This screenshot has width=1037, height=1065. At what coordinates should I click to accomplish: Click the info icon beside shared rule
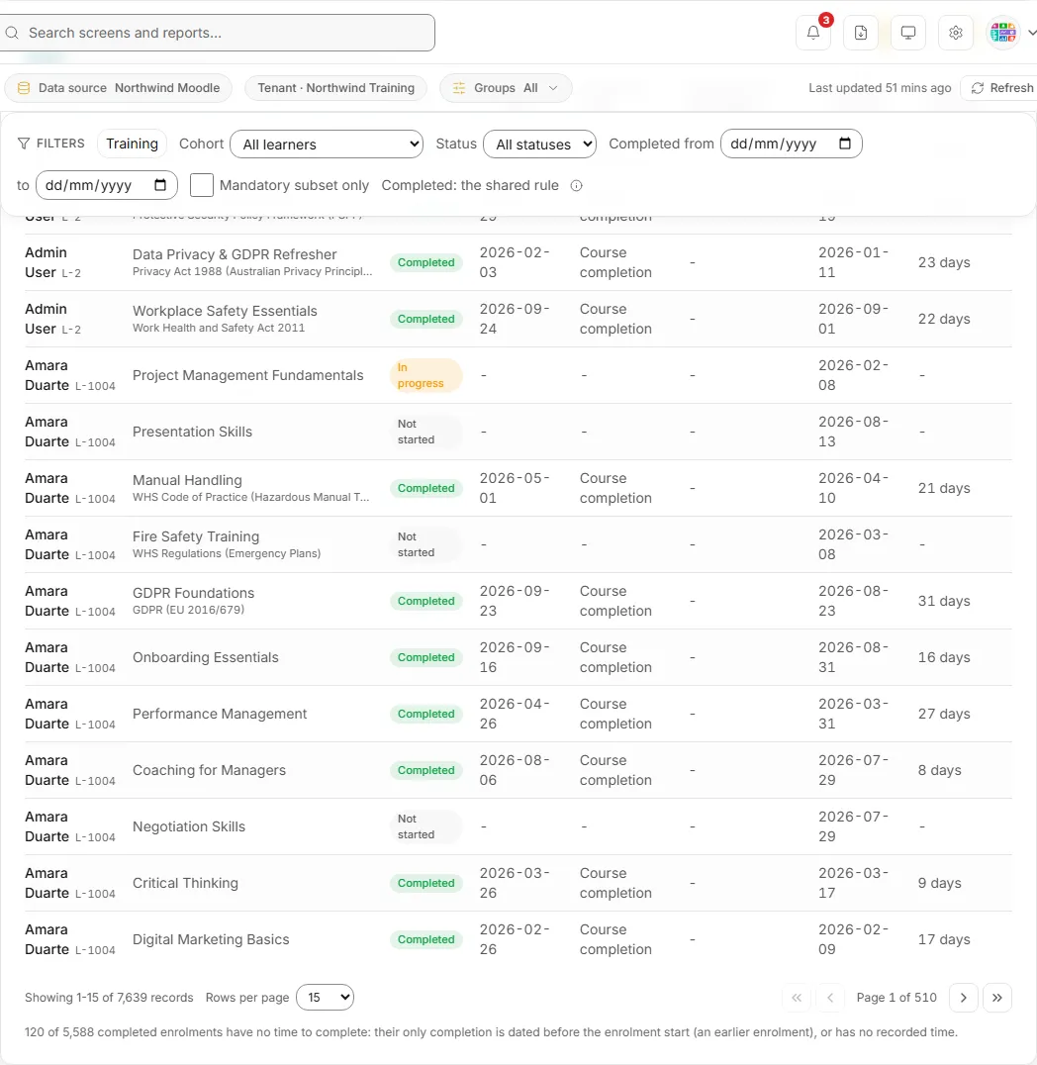pos(576,185)
